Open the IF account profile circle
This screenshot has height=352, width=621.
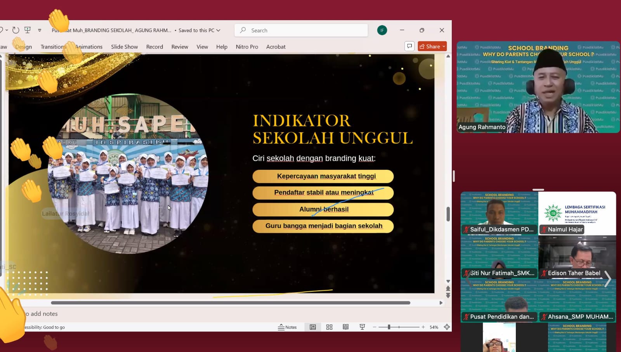coord(382,30)
